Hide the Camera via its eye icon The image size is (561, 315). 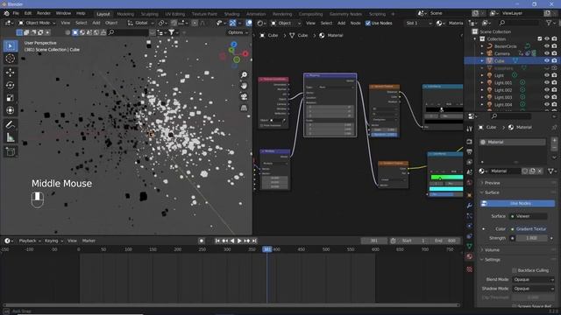point(547,53)
